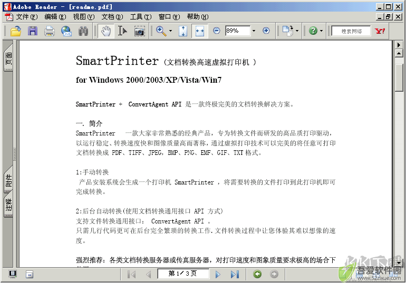Open the zoom tool dropdown arrow

(170, 31)
